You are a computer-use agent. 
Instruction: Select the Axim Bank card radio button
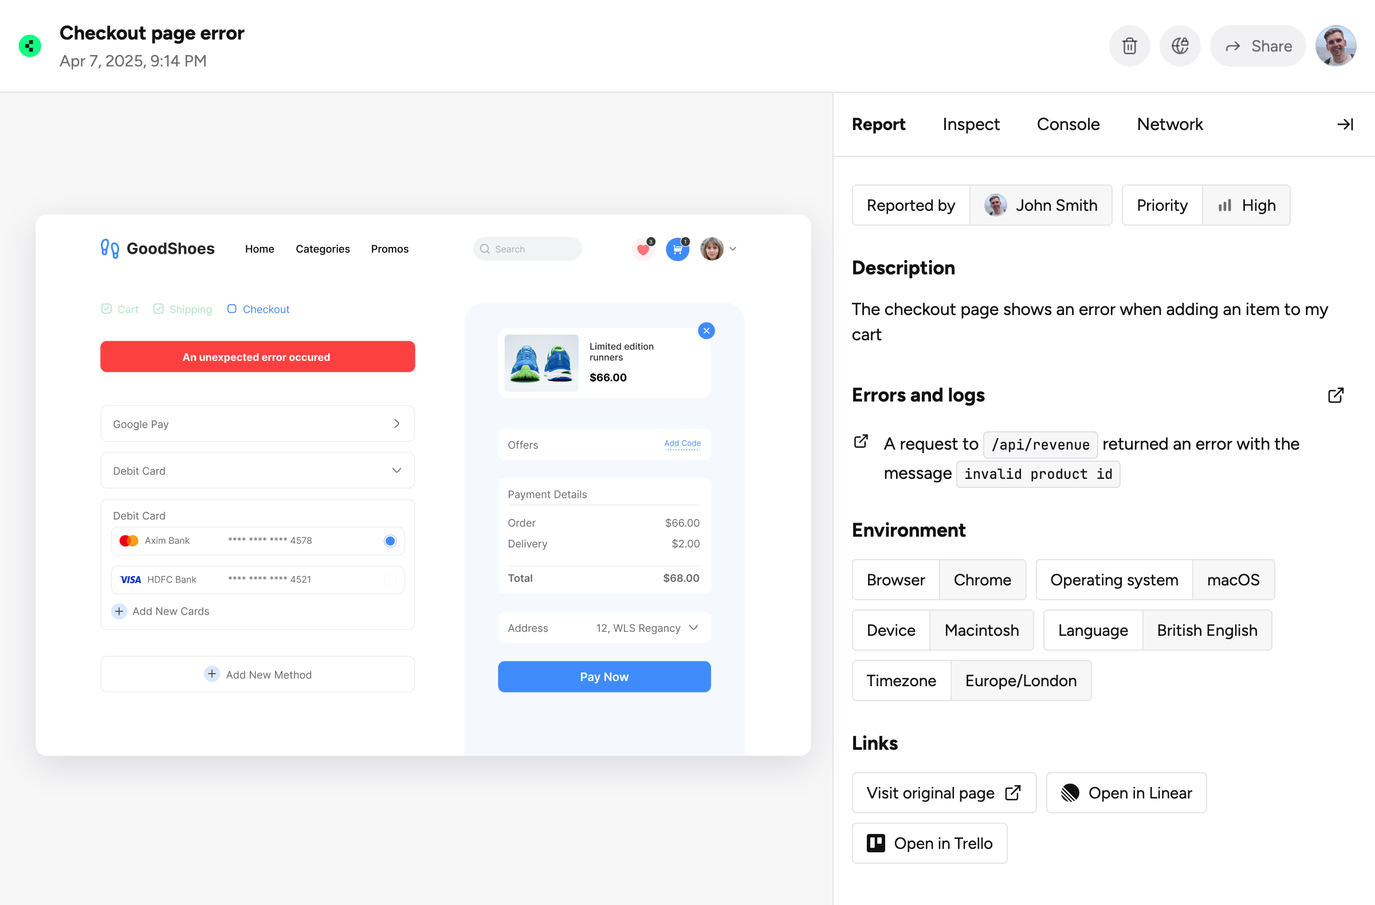[390, 541]
